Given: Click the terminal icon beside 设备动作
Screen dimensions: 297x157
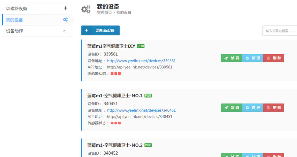Looking at the screenshot, I should coord(65,31).
